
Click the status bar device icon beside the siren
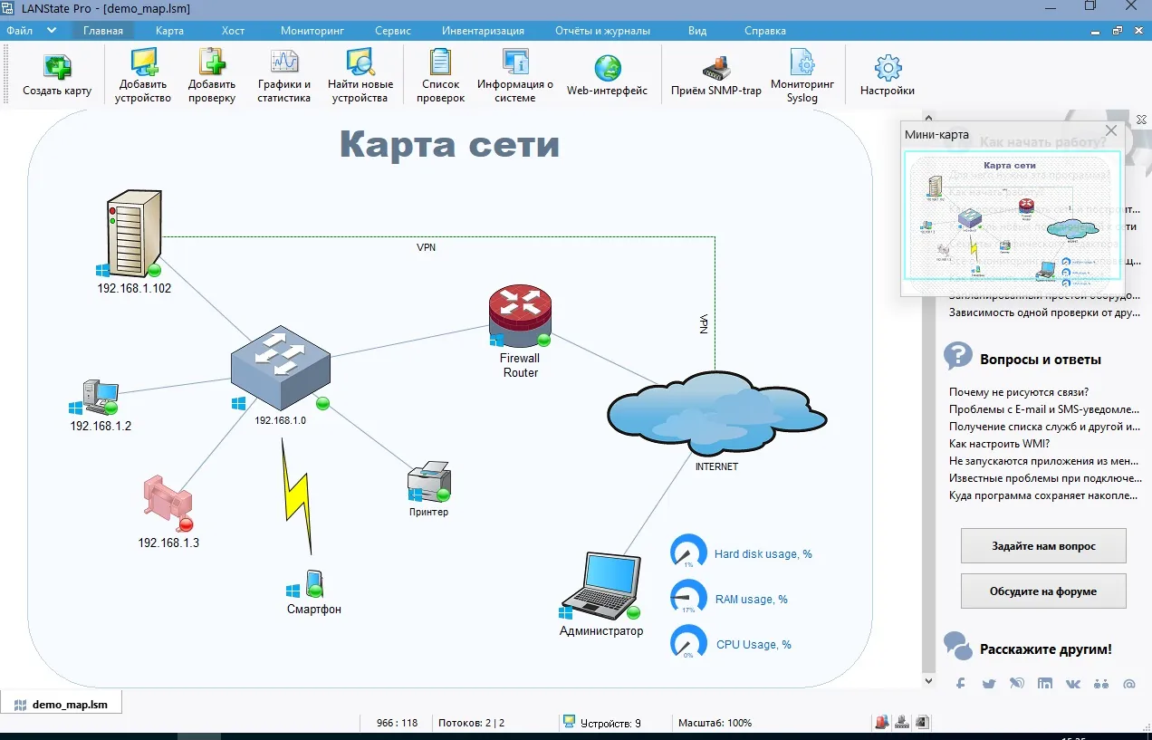pos(902,723)
